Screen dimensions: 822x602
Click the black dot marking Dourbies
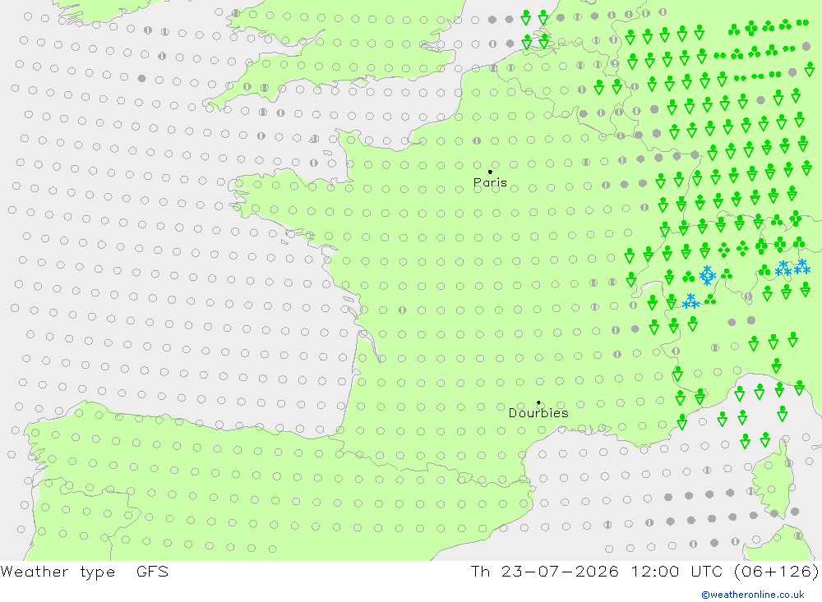[x=538, y=402]
